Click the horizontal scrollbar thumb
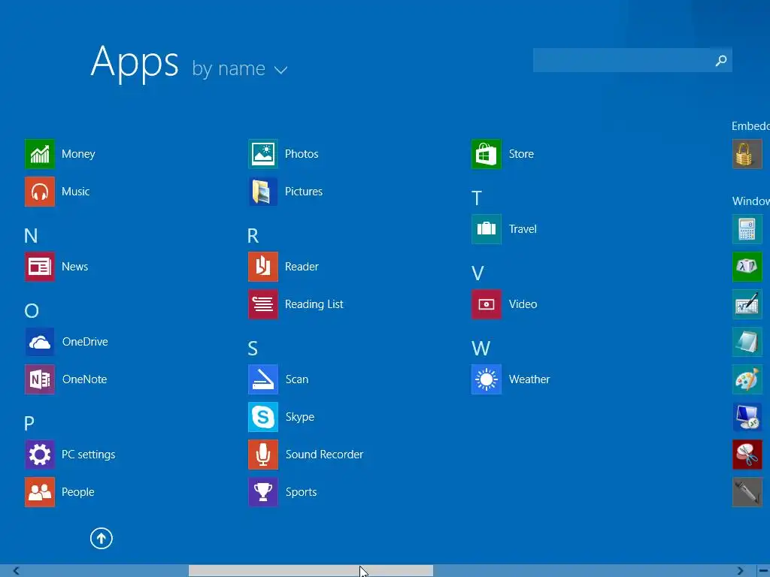This screenshot has height=577, width=770. (311, 571)
